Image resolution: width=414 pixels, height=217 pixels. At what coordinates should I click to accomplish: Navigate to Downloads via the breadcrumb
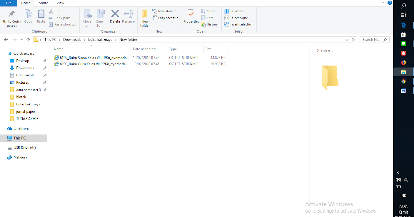(72, 39)
